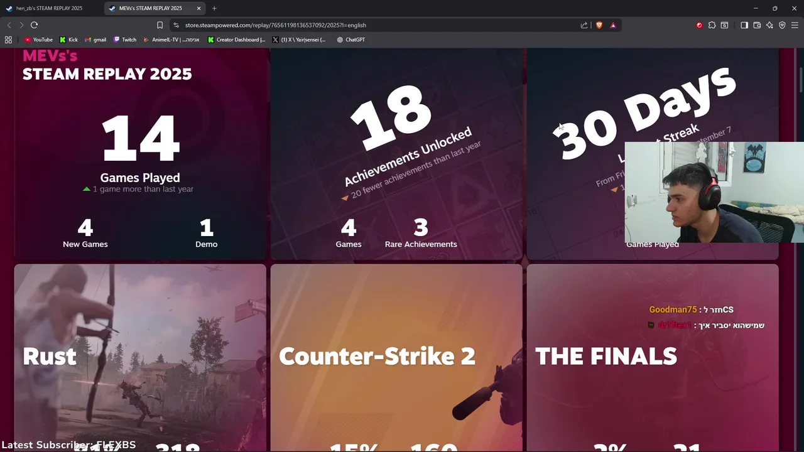This screenshot has width=804, height=452.
Task: Open the browser hamburger menu
Action: 795,25
